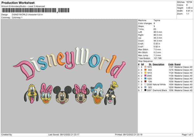194x137 pixels.
Task: Select the 'Colorway 1' value
Action: [17, 17]
